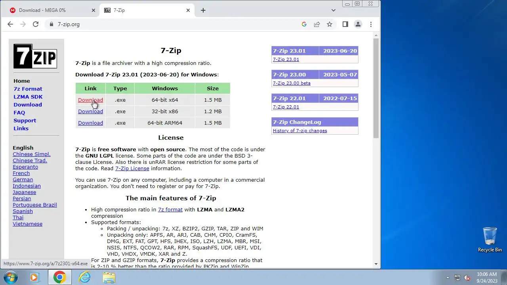Open the Links sidebar item

(x=21, y=128)
